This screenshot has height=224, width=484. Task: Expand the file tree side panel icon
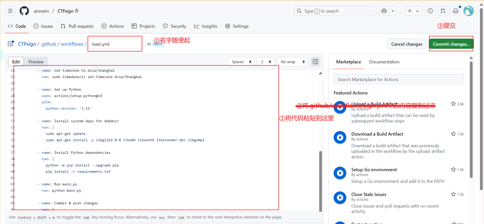point(11,44)
